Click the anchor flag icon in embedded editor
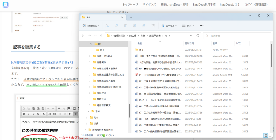276x140 pixels. pyautogui.click(x=69, y=108)
